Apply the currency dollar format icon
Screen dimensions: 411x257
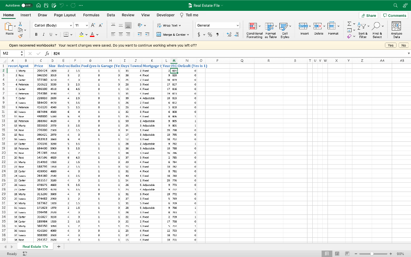pos(199,35)
